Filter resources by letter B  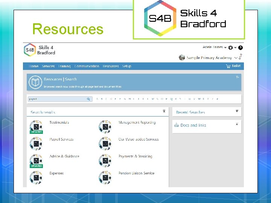tap(102, 99)
